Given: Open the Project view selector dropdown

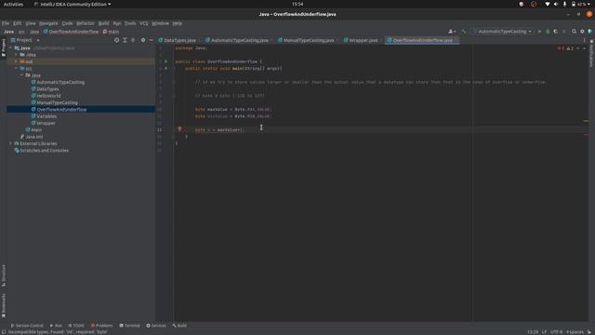Looking at the screenshot, I should point(25,40).
